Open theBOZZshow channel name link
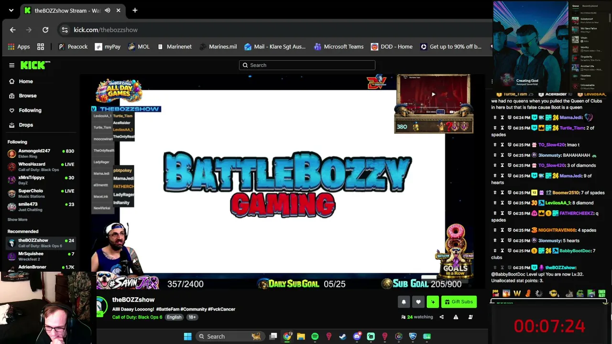 [x=133, y=300]
